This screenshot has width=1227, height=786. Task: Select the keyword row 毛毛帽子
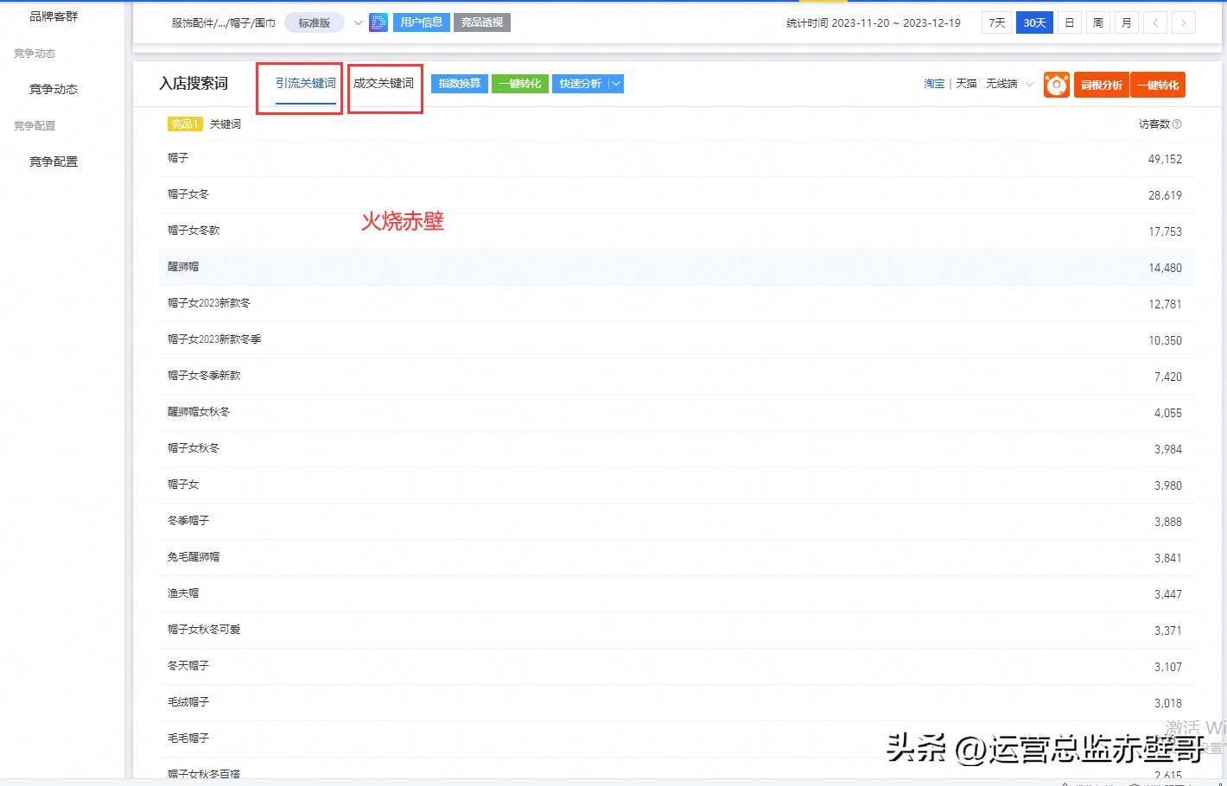click(x=677, y=739)
